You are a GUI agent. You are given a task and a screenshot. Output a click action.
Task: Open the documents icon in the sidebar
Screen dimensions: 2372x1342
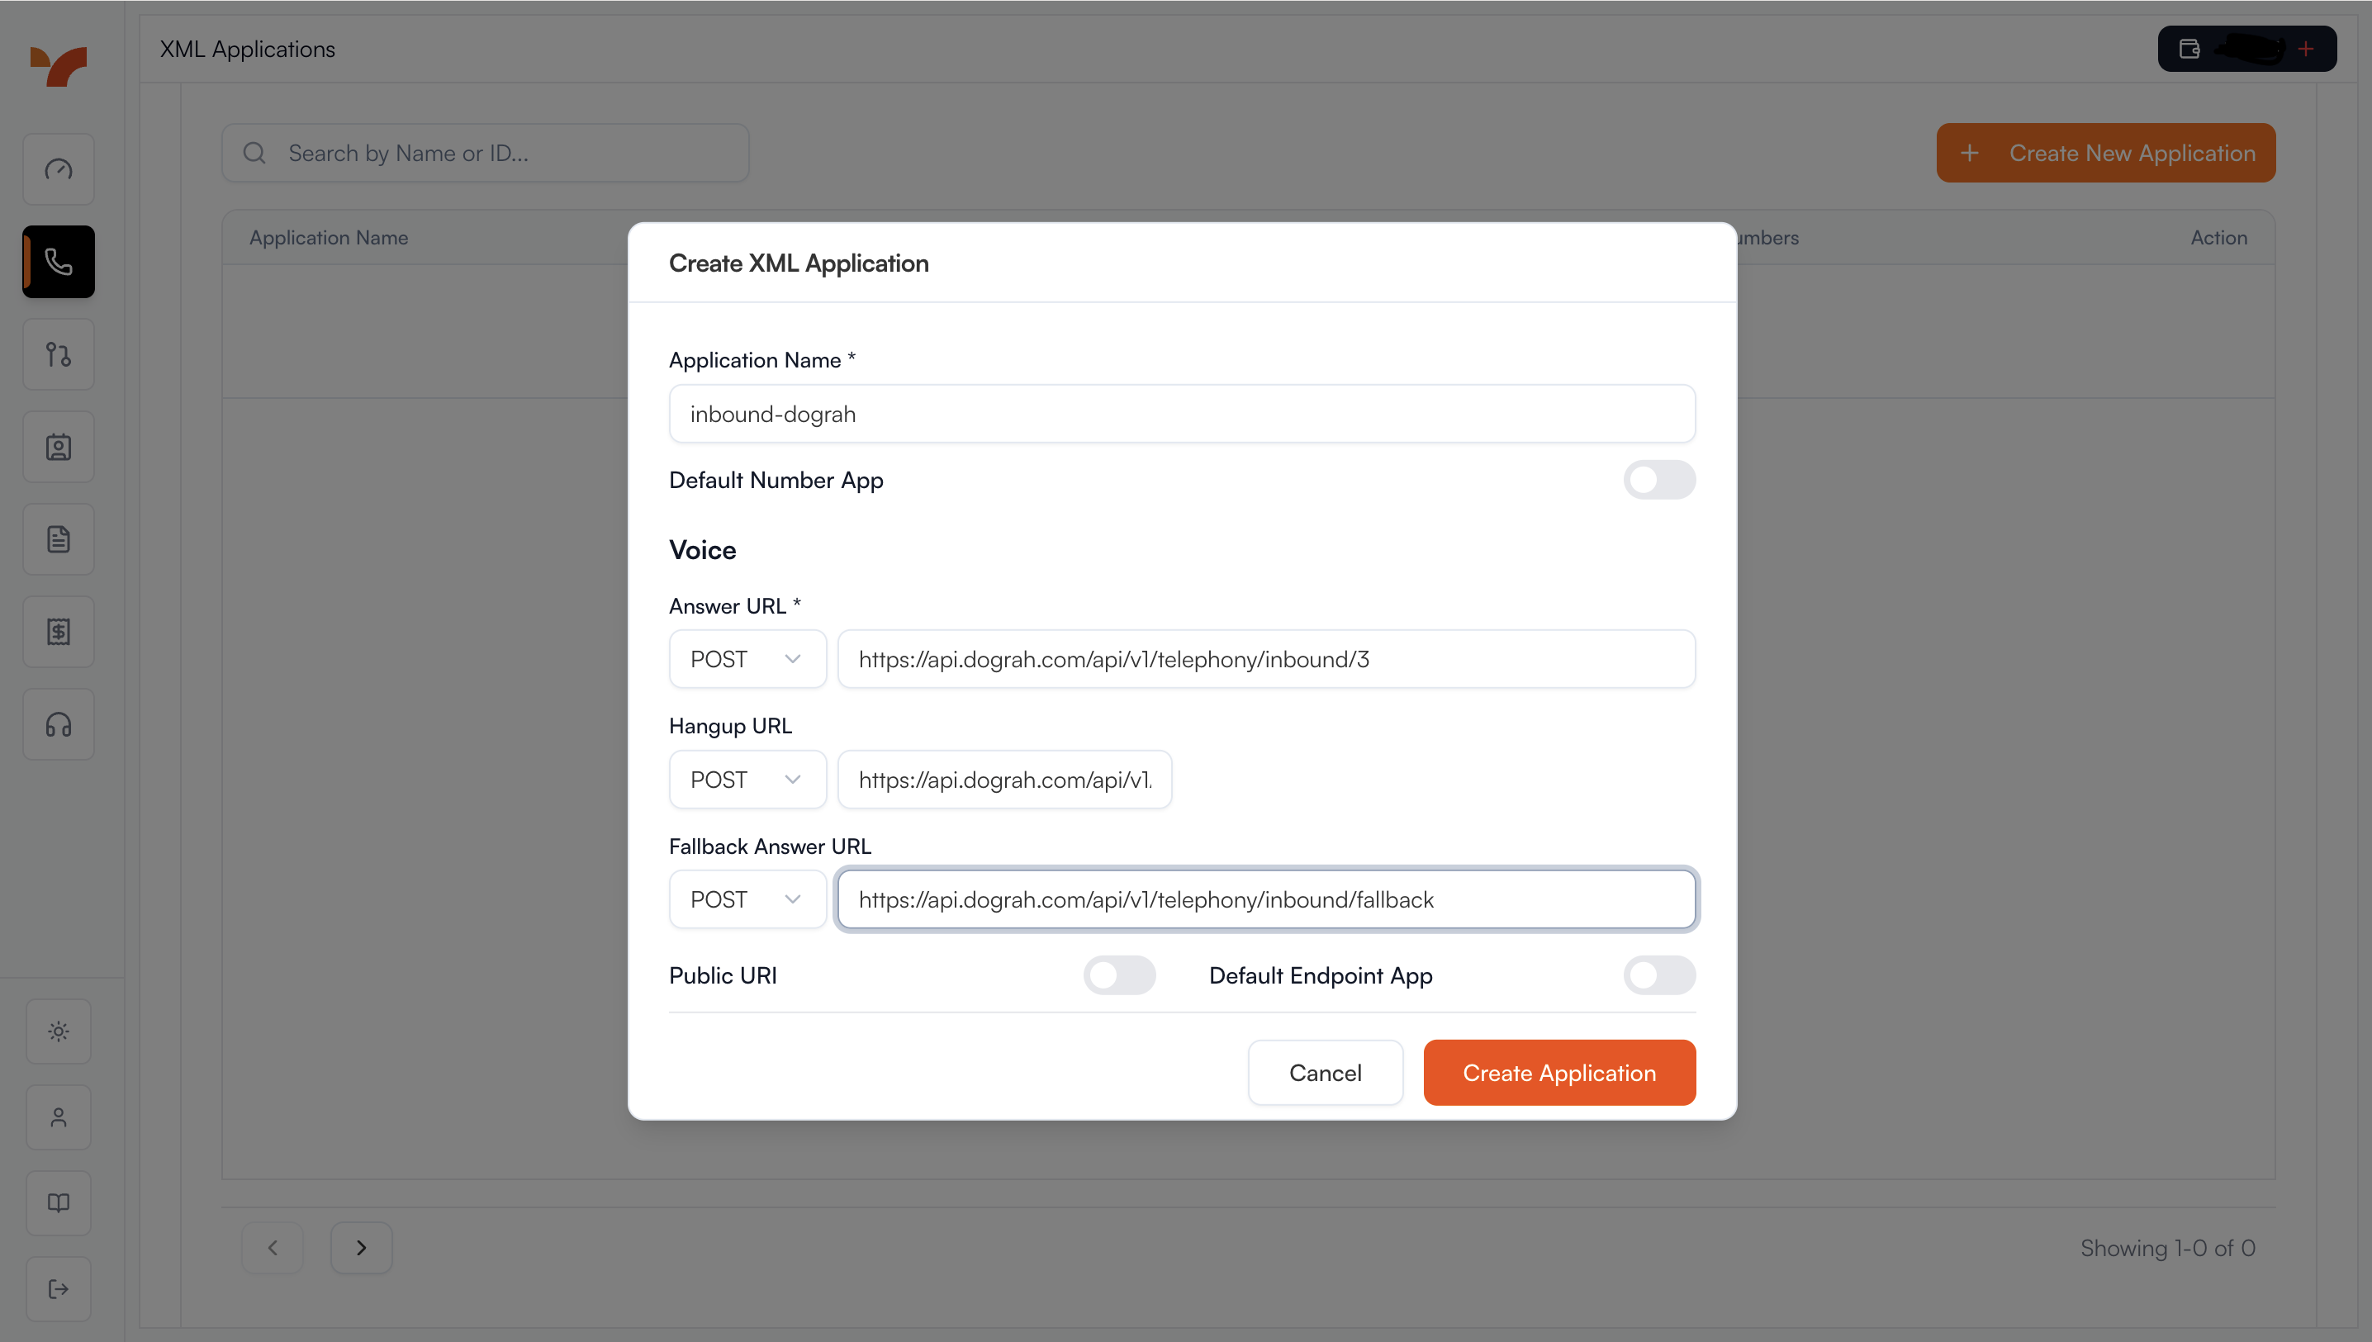pyautogui.click(x=58, y=538)
